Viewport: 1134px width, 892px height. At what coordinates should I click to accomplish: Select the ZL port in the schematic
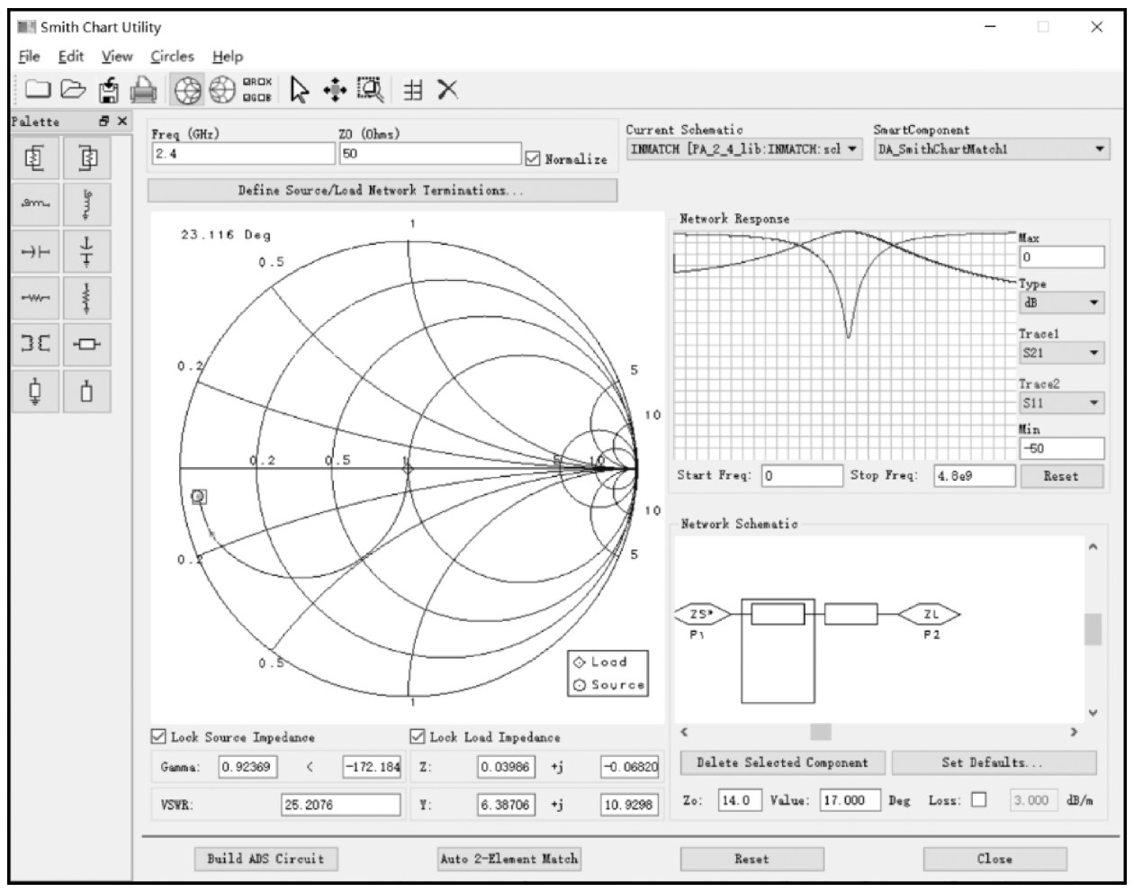click(x=930, y=615)
